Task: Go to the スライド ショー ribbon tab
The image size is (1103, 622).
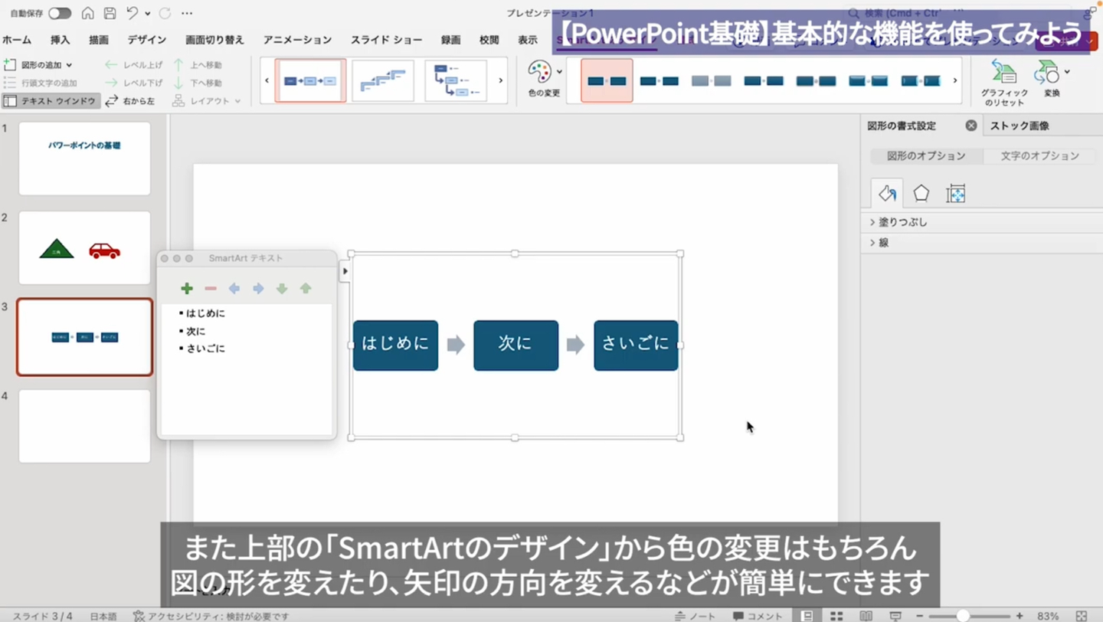Action: (387, 40)
